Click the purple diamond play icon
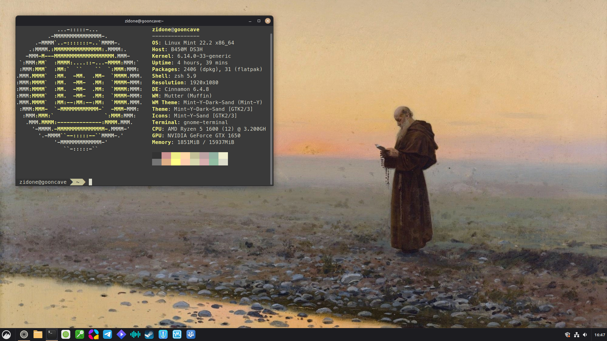 121,334
